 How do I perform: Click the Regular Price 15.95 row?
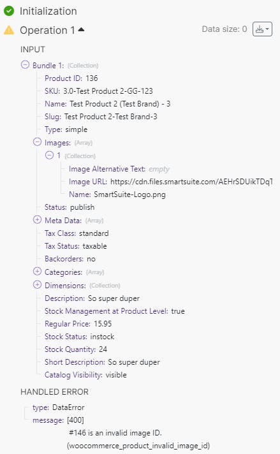click(x=78, y=324)
